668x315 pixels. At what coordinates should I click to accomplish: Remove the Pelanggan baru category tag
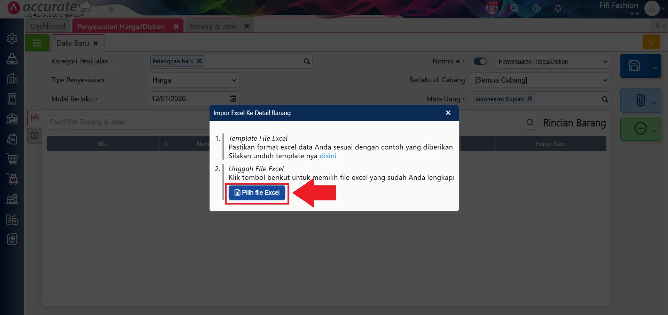coord(199,61)
